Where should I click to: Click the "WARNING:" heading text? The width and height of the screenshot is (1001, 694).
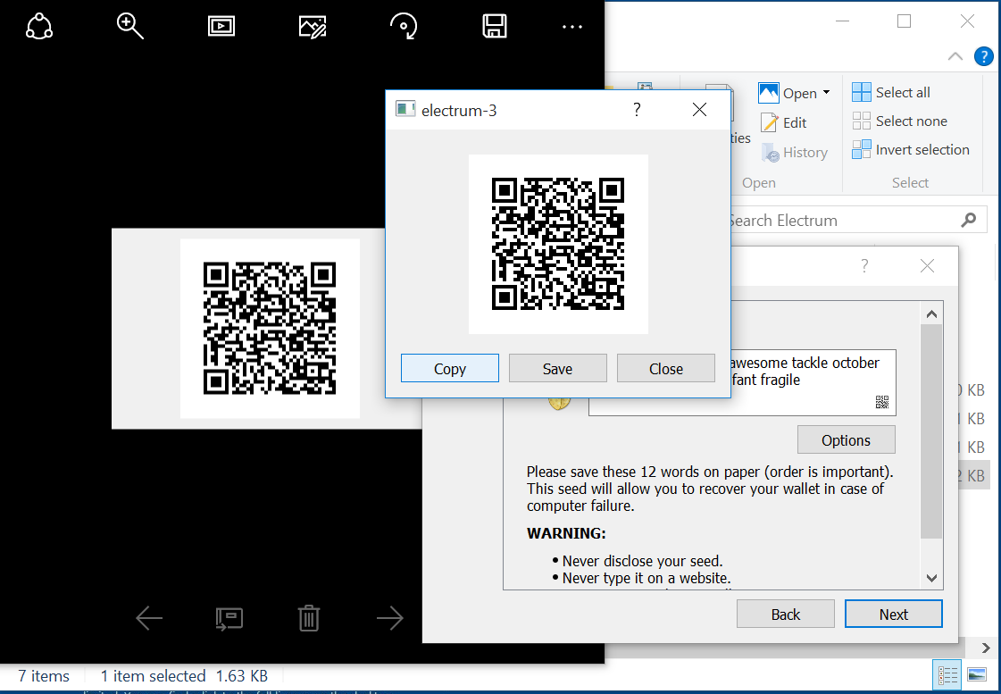coord(566,534)
